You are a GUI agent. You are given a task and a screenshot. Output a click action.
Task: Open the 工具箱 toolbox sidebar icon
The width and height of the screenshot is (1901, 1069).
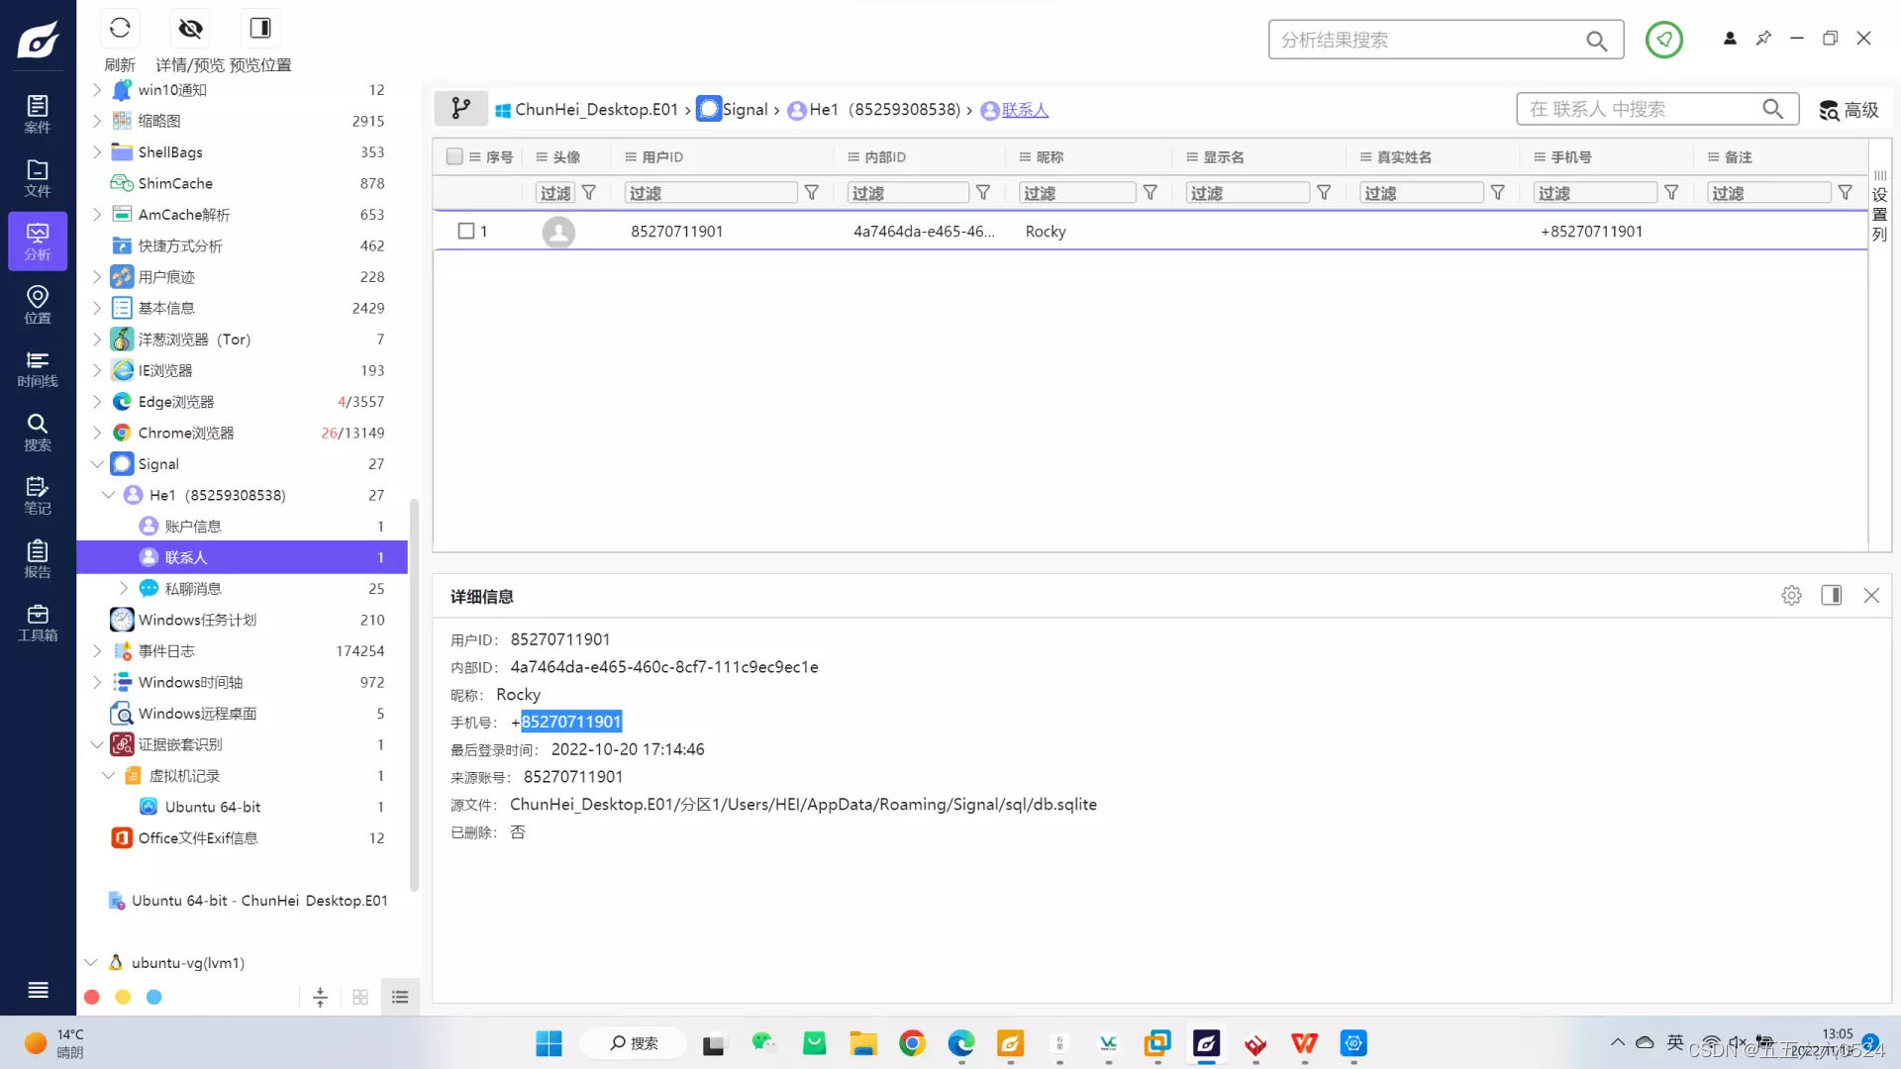point(38,623)
